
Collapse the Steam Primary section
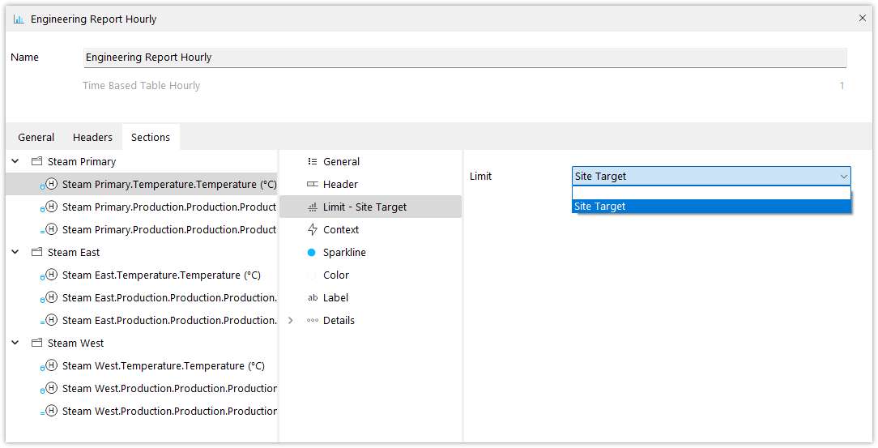15,161
